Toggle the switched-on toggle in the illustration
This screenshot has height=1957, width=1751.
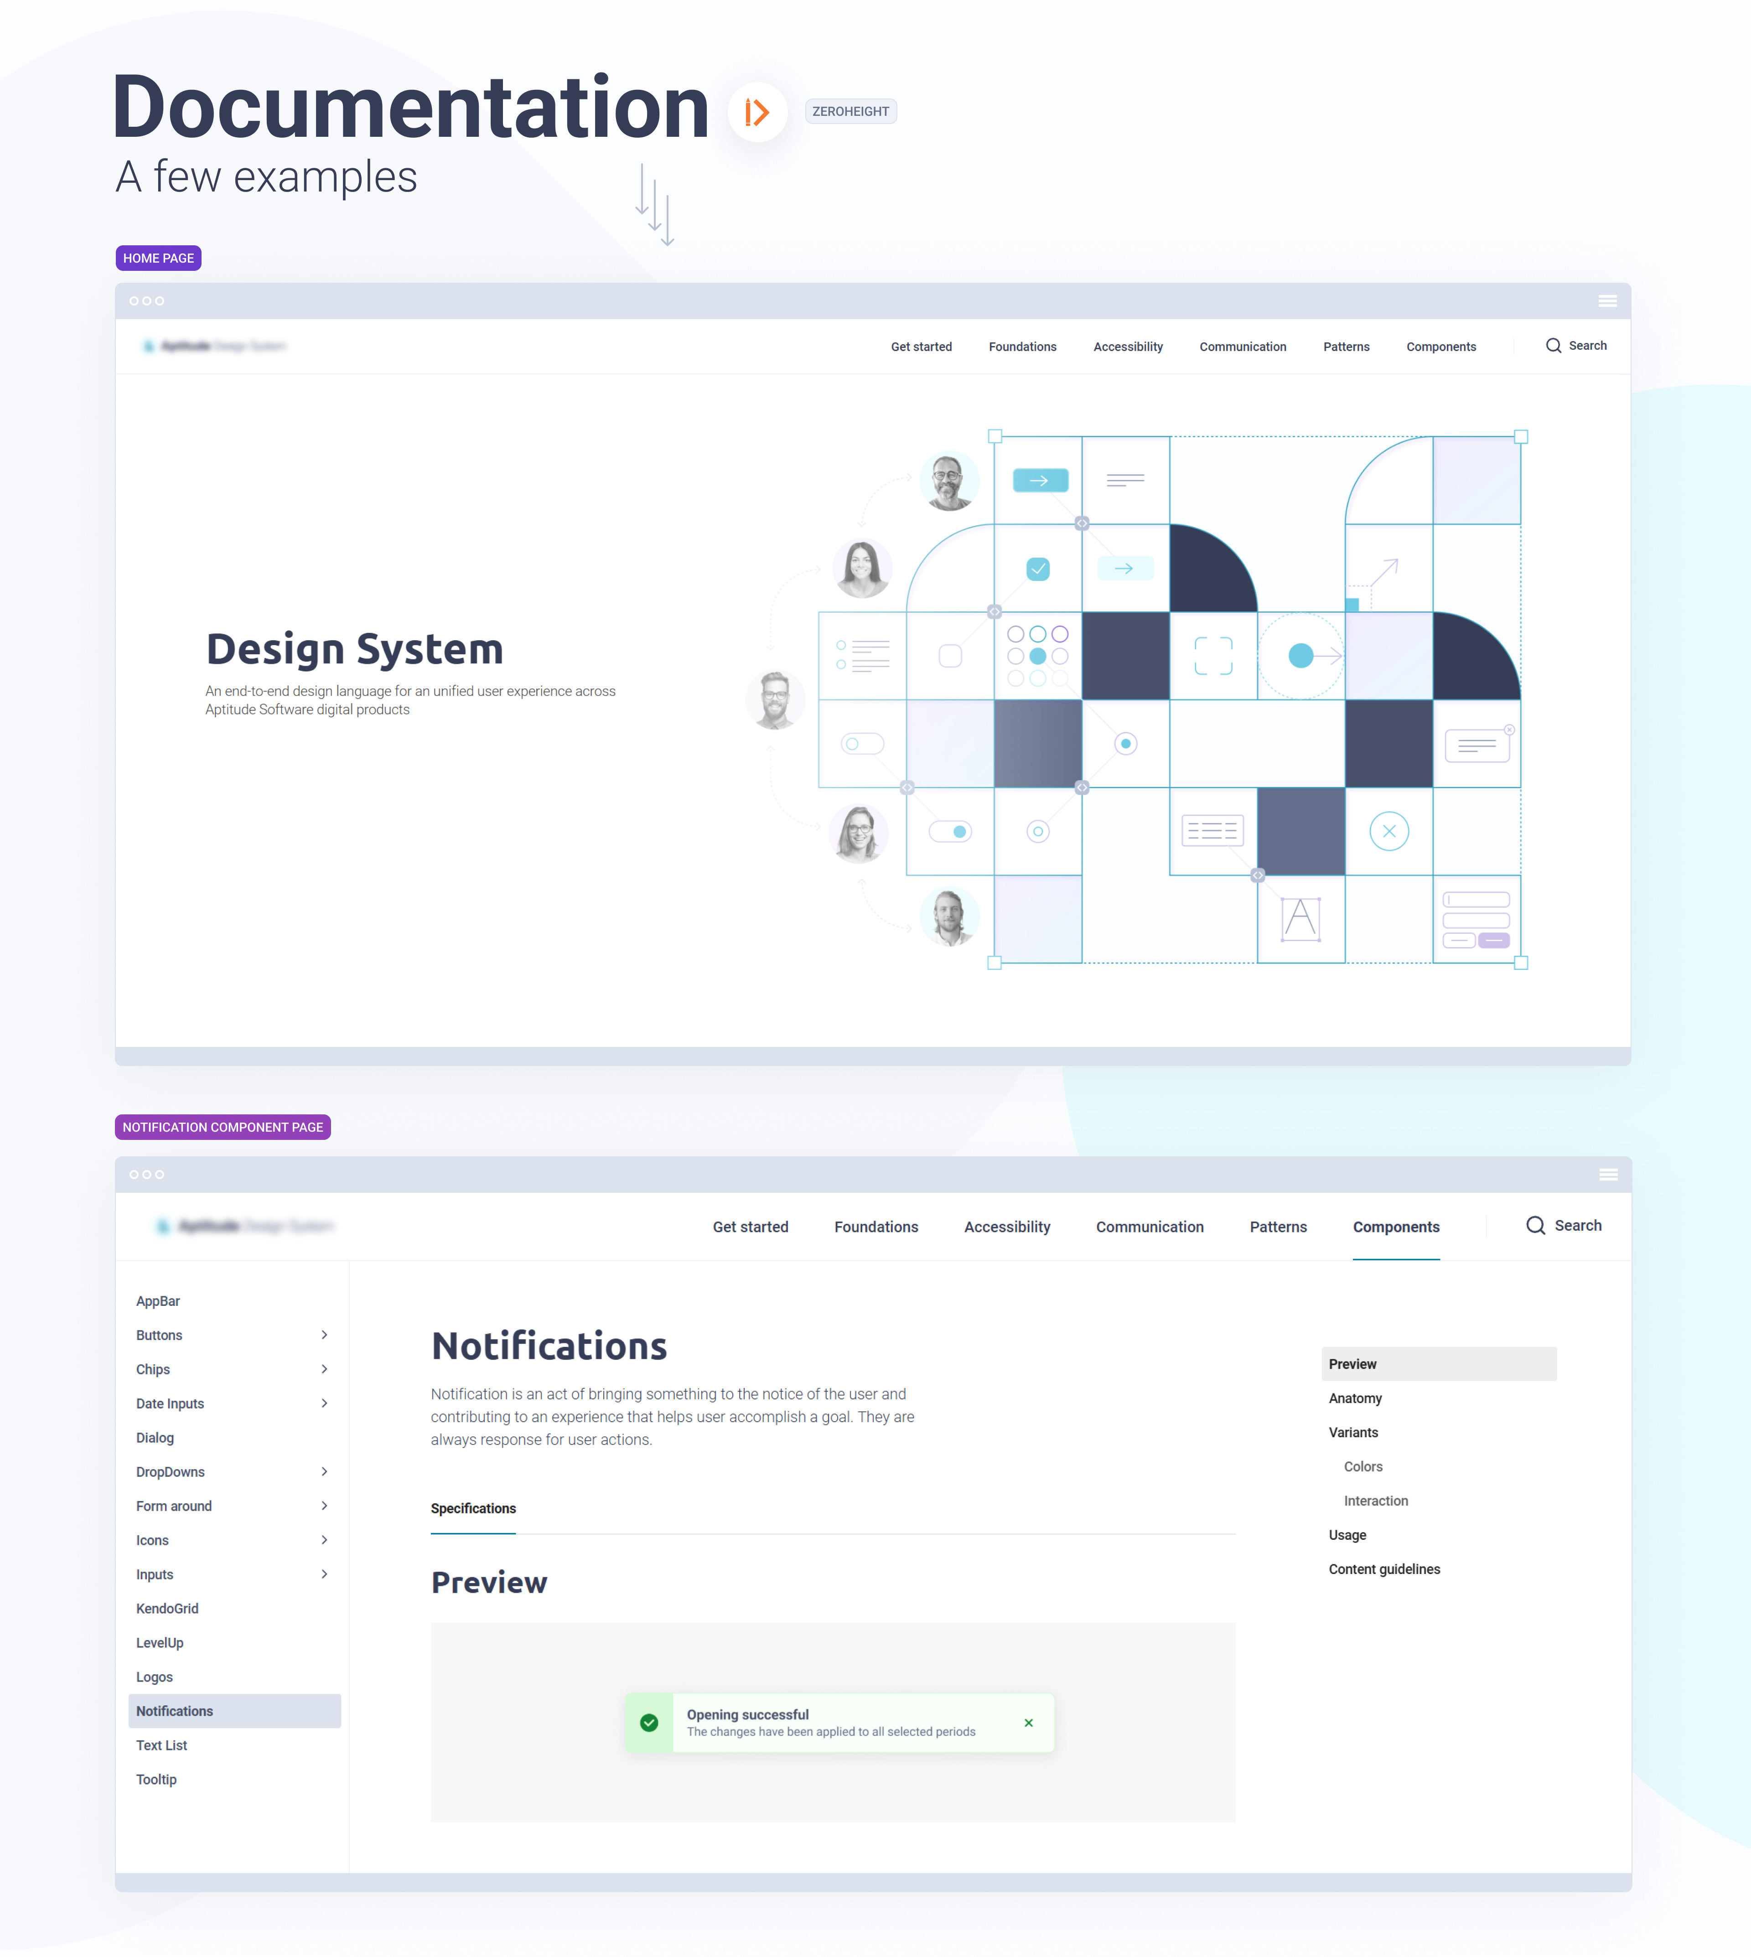coord(951,831)
